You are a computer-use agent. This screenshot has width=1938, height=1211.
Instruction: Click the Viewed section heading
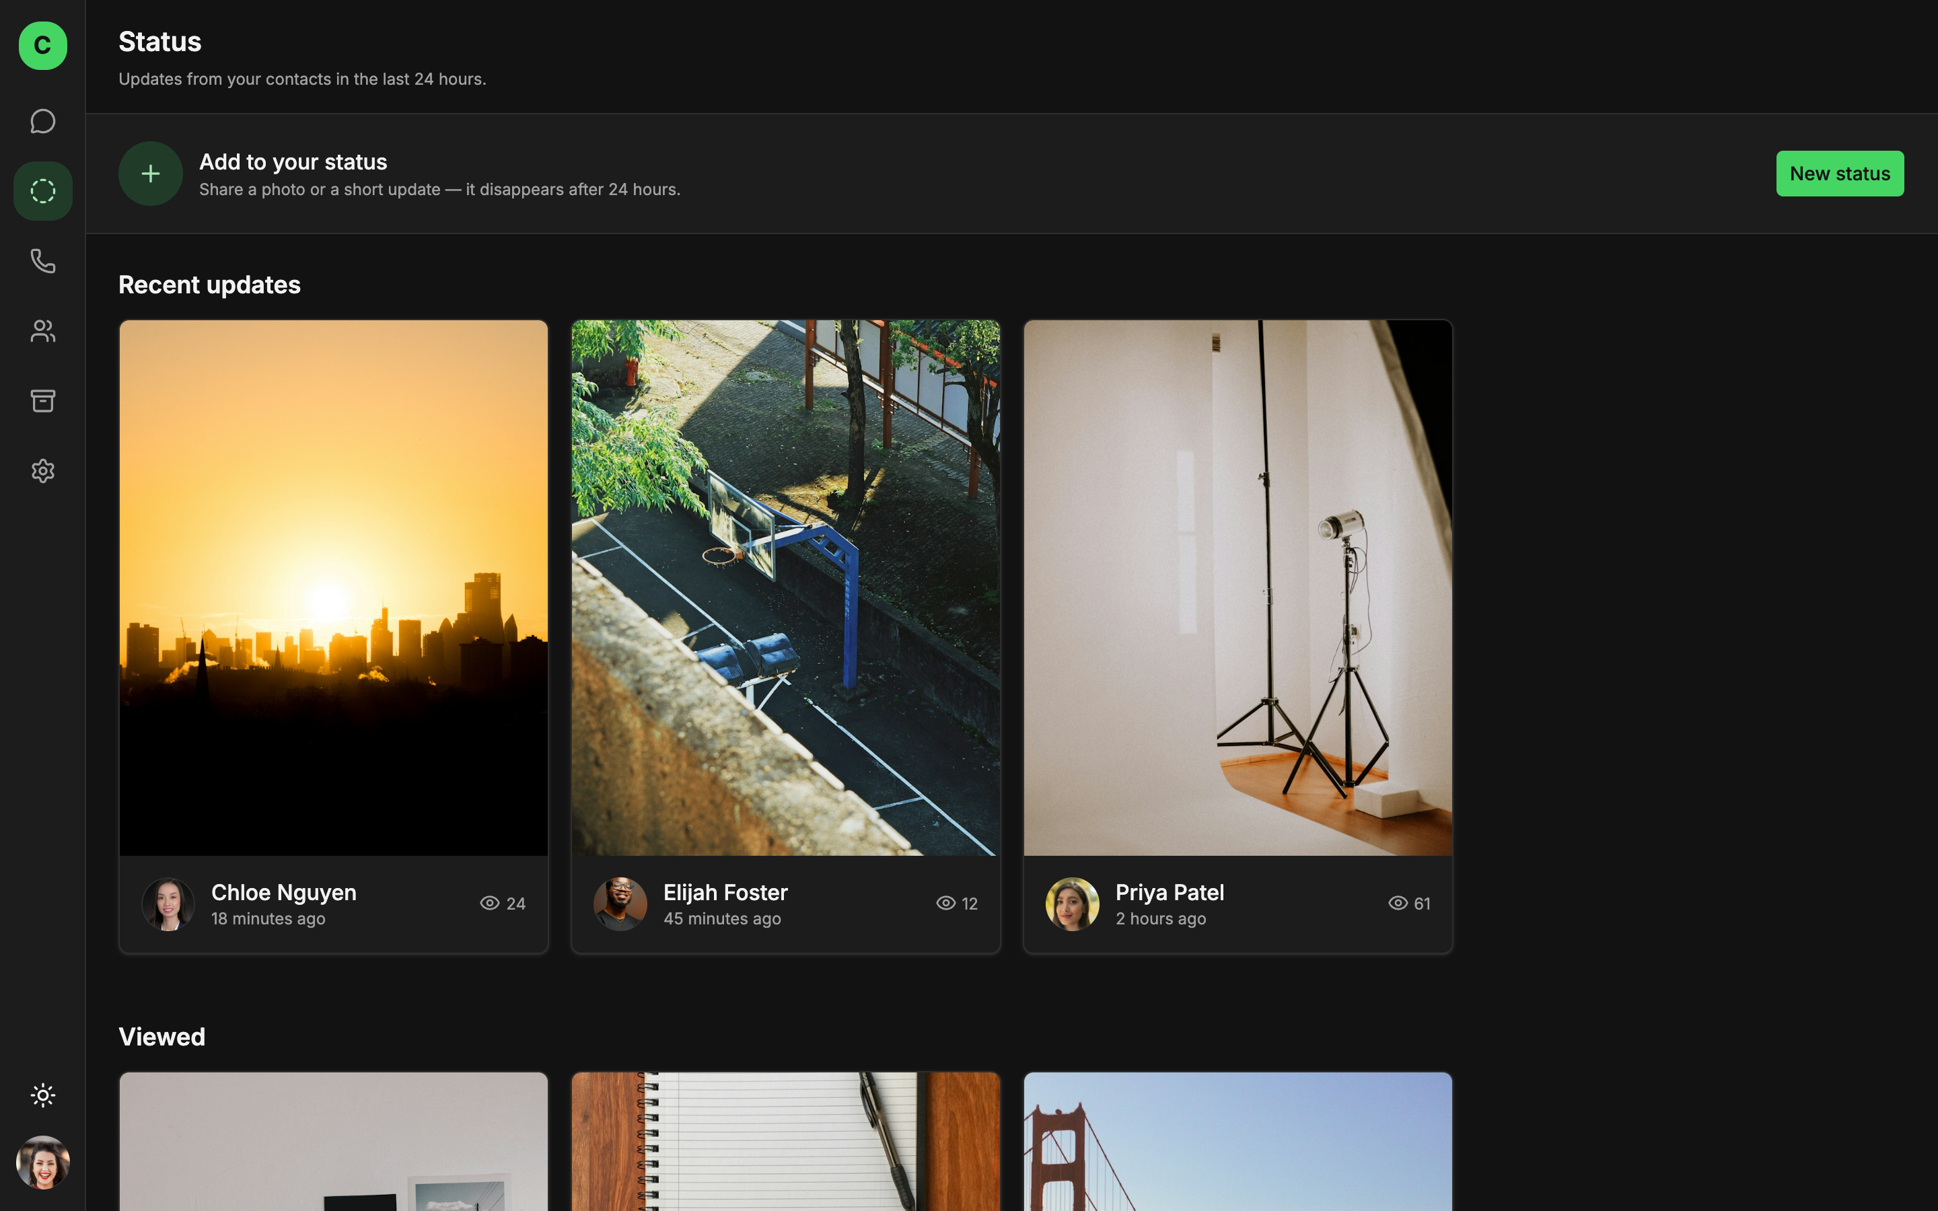161,1037
